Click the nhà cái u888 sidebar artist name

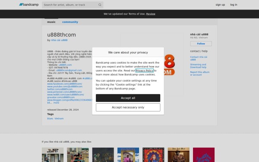[199, 35]
